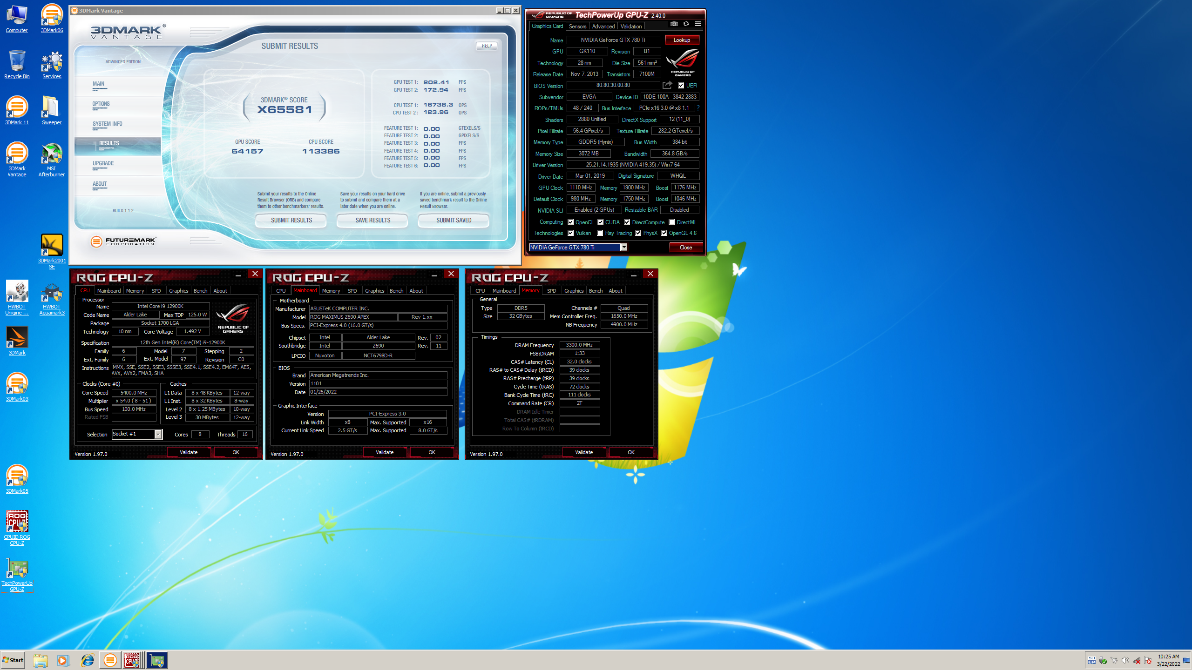Click Lookup button in GPU-Z

tap(682, 40)
